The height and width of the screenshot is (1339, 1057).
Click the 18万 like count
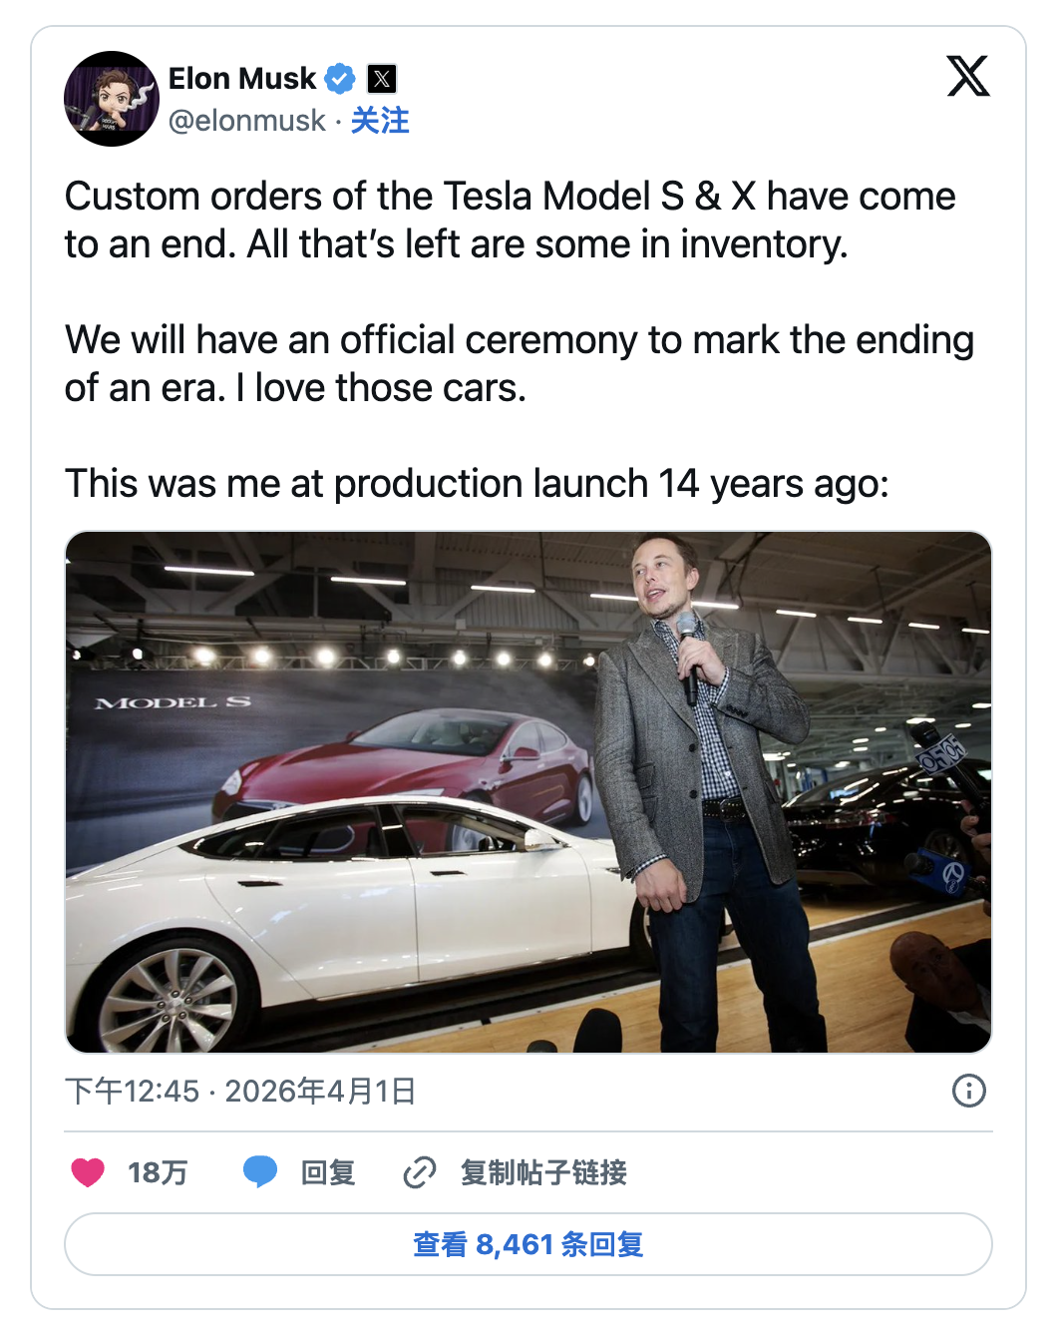click(x=158, y=1172)
